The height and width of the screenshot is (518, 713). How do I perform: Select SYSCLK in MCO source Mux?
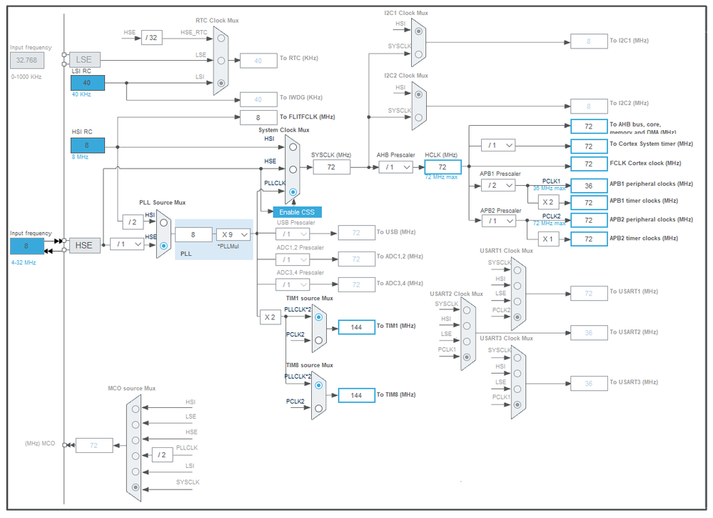[136, 487]
